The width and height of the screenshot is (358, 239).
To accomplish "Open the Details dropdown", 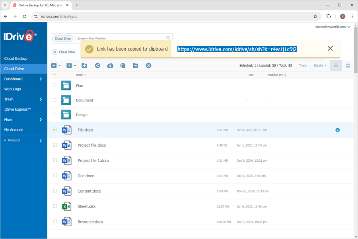I will point(320,66).
